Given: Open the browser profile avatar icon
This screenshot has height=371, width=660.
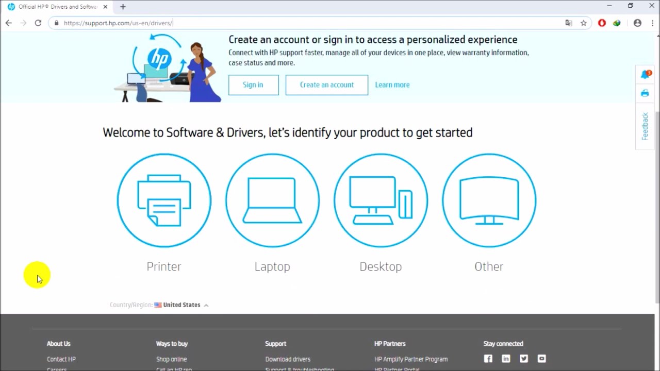Looking at the screenshot, I should (637, 23).
